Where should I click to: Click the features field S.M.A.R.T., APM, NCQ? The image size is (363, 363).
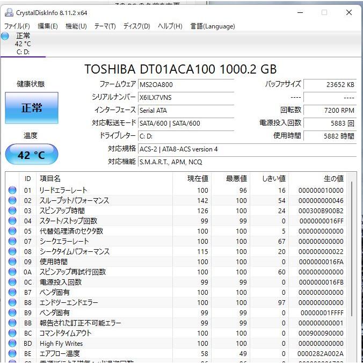pyautogui.click(x=247, y=162)
